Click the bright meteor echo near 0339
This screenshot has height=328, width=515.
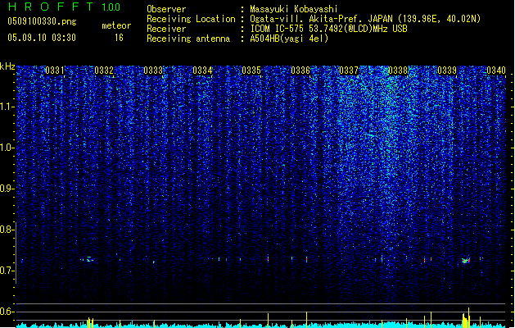coord(466,261)
